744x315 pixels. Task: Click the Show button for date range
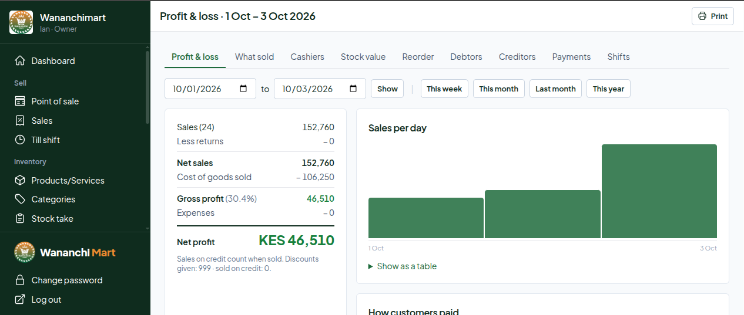[x=387, y=89]
